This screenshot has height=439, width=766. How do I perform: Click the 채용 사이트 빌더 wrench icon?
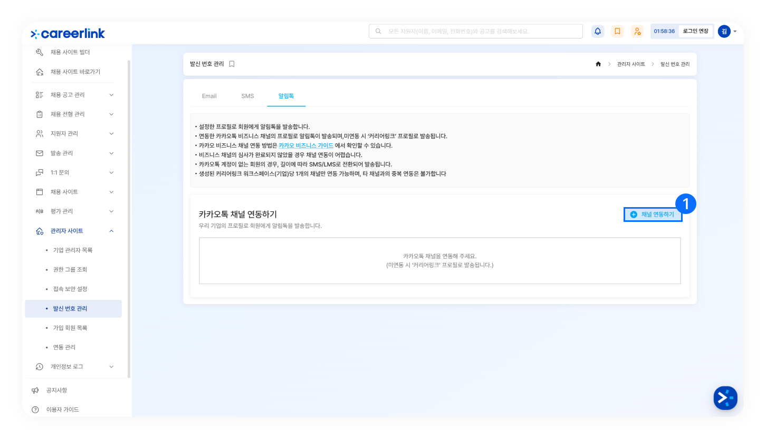pos(40,52)
